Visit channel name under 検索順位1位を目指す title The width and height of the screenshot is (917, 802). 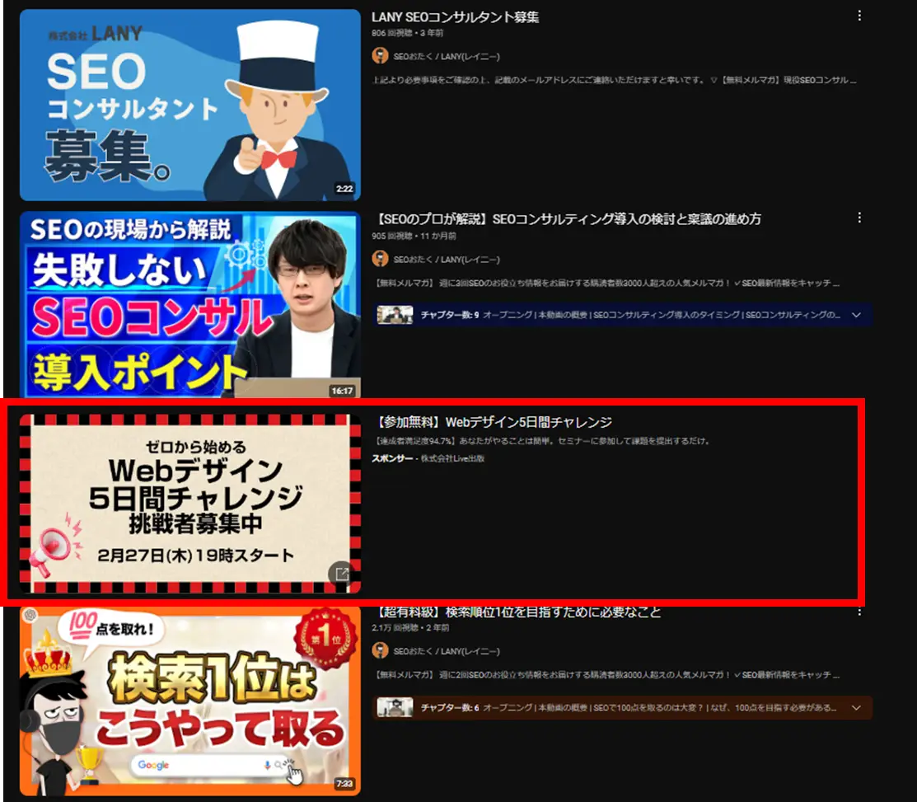point(447,651)
